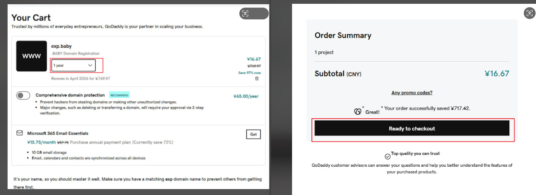Open the 1 year registration term dropdown
Screen dimensions: 536x195
point(73,65)
